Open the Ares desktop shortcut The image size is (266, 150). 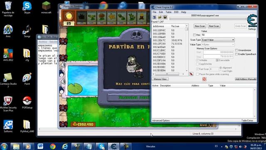[8, 31]
